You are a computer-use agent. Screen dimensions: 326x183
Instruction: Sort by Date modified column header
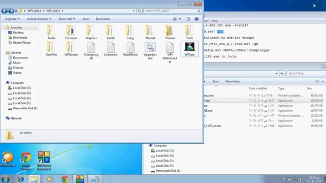coord(258,88)
